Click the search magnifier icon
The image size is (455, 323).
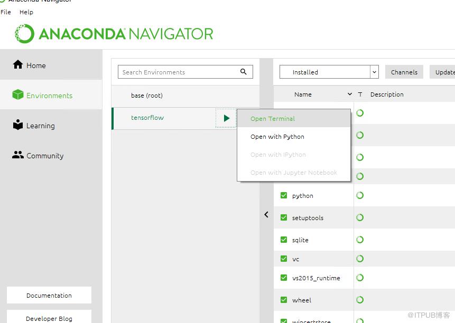244,72
